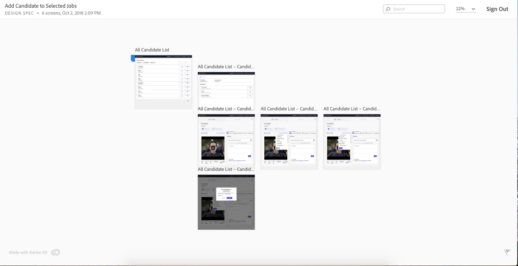
Task: Click the Creative Cloud logo icon
Action: (56, 252)
